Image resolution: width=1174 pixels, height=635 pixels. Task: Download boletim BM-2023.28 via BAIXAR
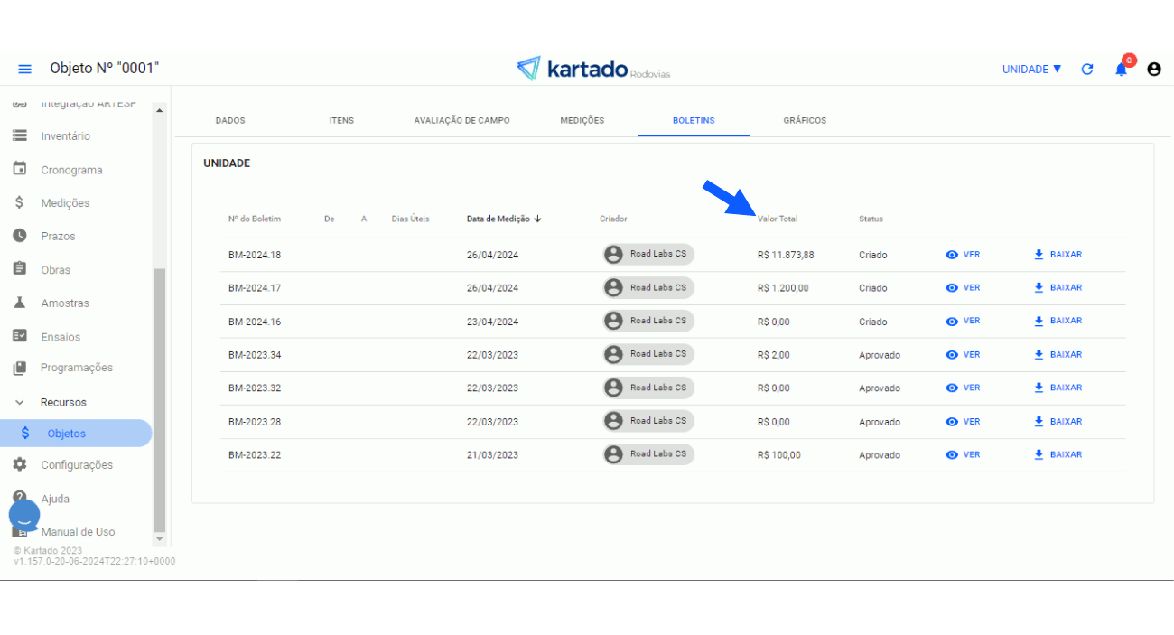click(1058, 422)
